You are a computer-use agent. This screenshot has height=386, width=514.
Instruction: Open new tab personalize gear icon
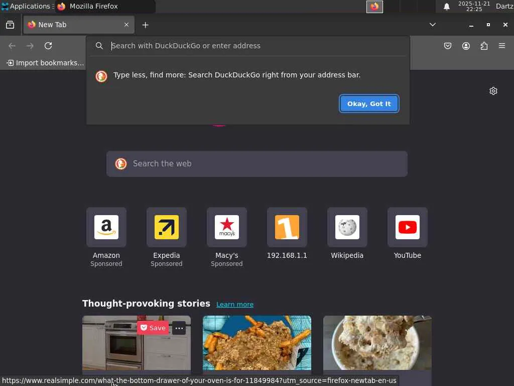pyautogui.click(x=493, y=91)
